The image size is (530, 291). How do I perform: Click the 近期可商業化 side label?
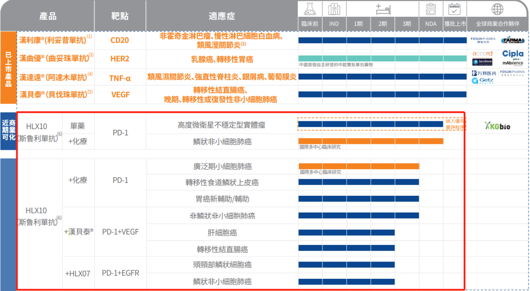coord(8,130)
